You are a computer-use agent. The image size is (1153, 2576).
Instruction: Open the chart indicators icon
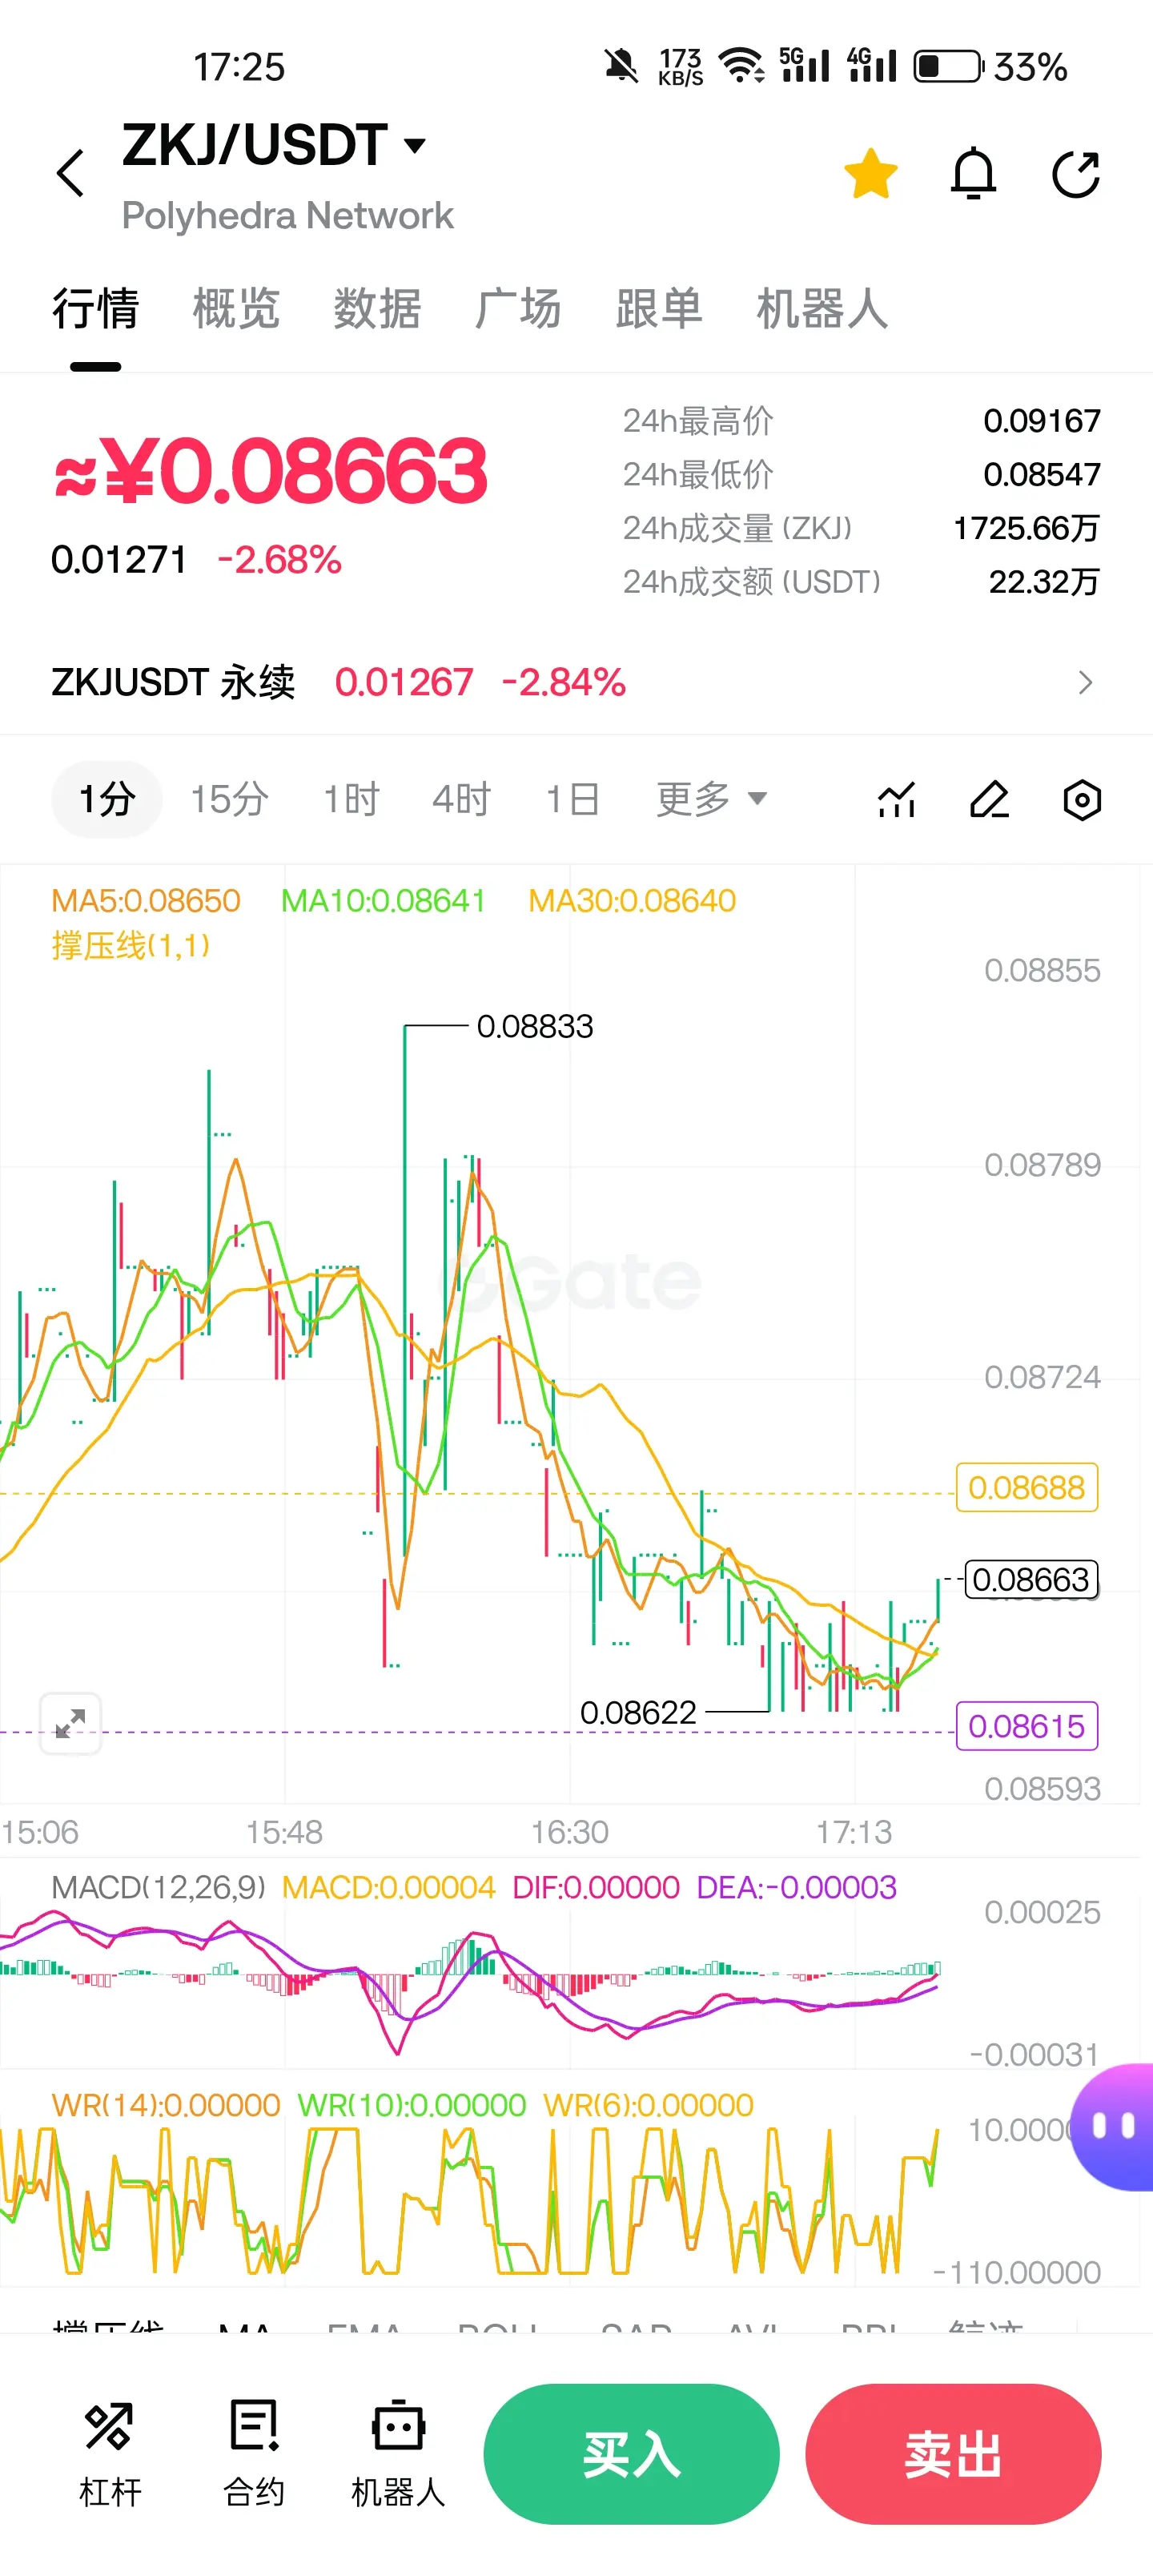point(896,800)
